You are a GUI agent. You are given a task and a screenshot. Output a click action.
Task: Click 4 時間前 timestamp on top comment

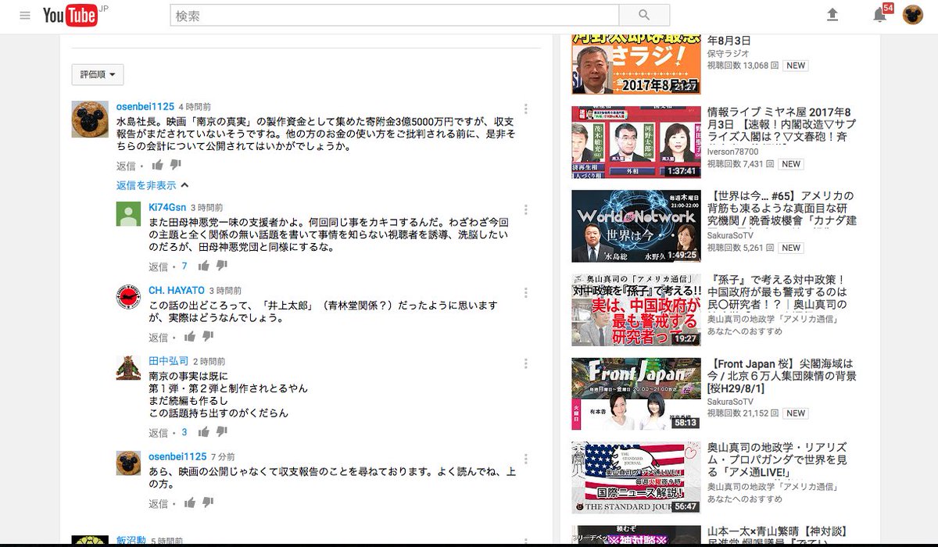[x=195, y=107]
